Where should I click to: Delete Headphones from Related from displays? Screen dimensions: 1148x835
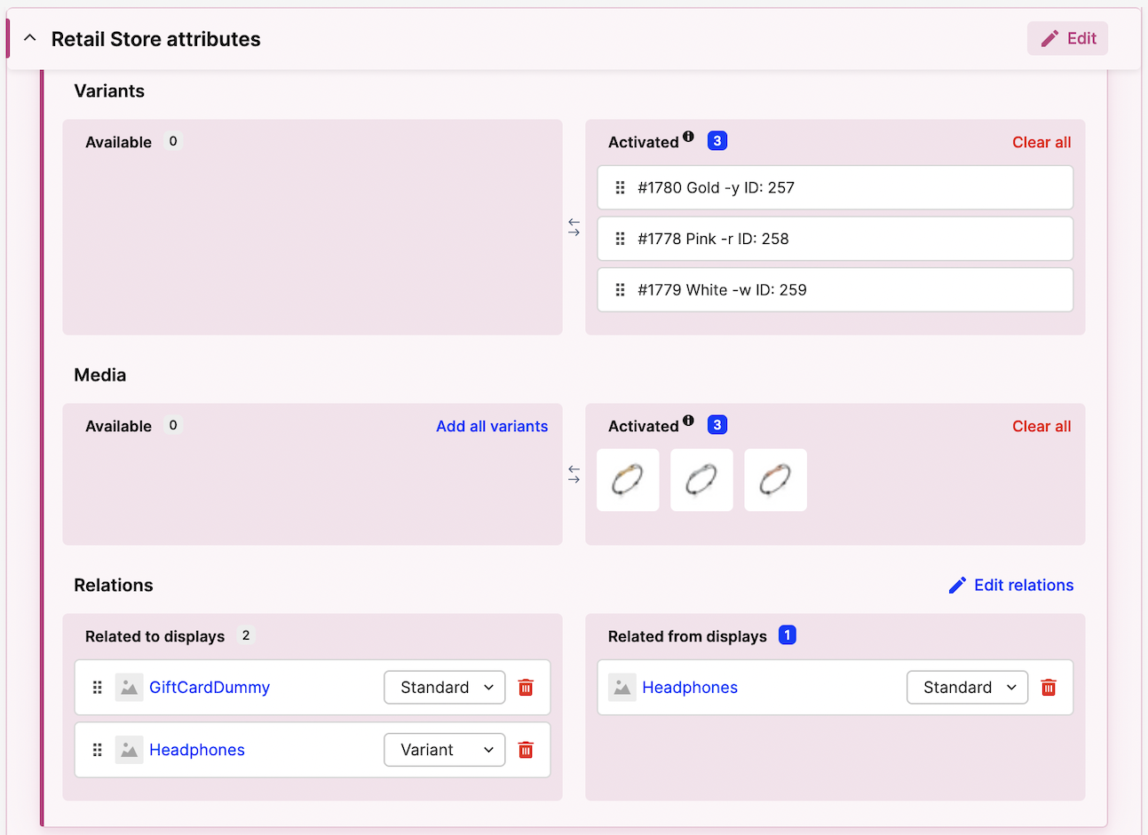(x=1049, y=688)
